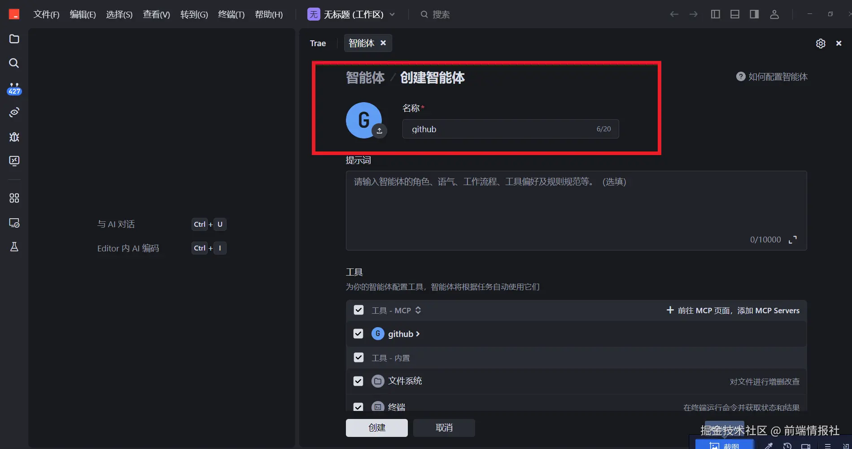Toggle the secondary side bar layout icon
The height and width of the screenshot is (449, 852).
tap(754, 14)
